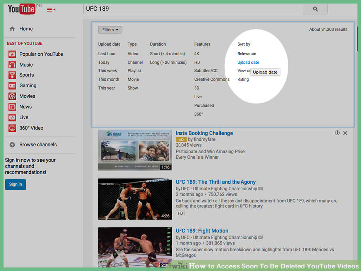Open the Home sidebar link
This screenshot has width=361, height=271.
(x=26, y=29)
